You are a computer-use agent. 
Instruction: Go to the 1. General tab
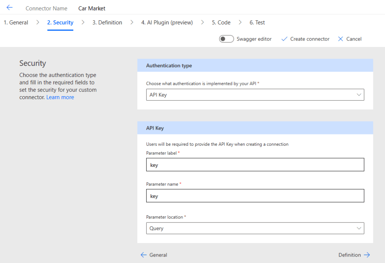tap(16, 23)
